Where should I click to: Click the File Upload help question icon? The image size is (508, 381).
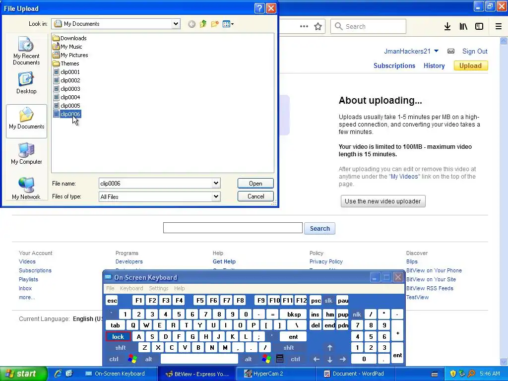(x=259, y=8)
